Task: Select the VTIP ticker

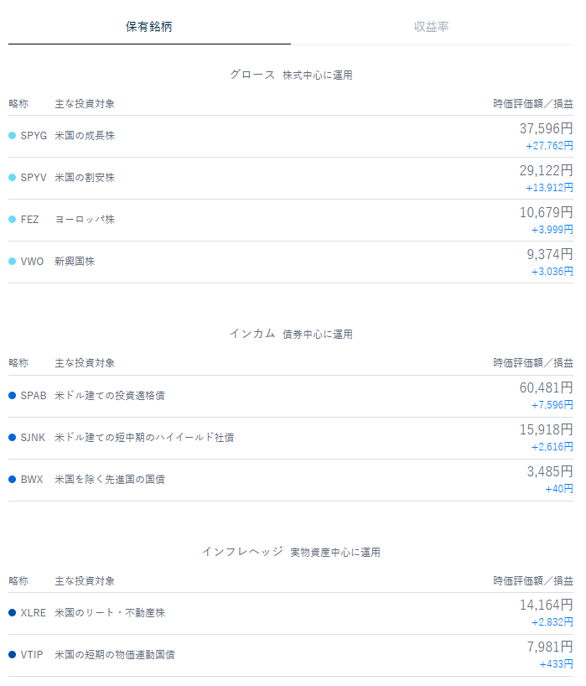Action: coord(32,654)
